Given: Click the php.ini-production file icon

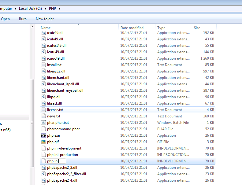Looking at the screenshot, I should (43, 155).
